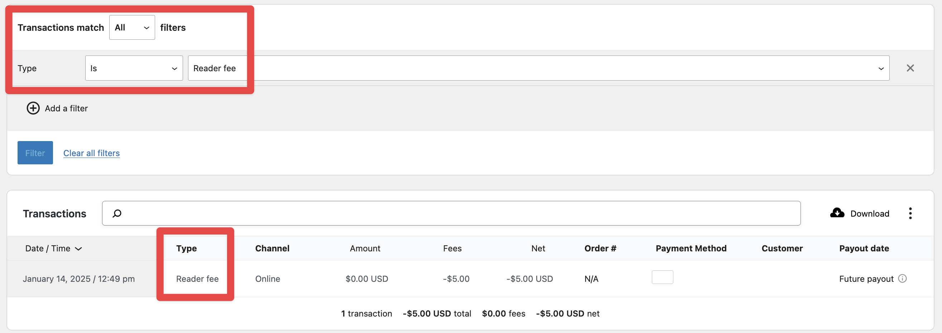Click the Transactions heading
The width and height of the screenshot is (942, 333).
click(54, 213)
